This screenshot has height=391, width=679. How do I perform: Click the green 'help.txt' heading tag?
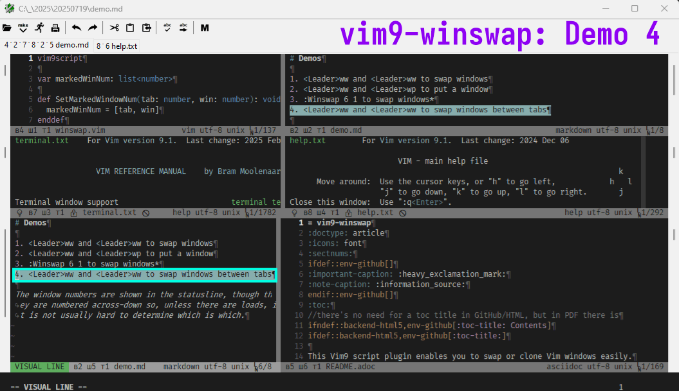(x=308, y=141)
